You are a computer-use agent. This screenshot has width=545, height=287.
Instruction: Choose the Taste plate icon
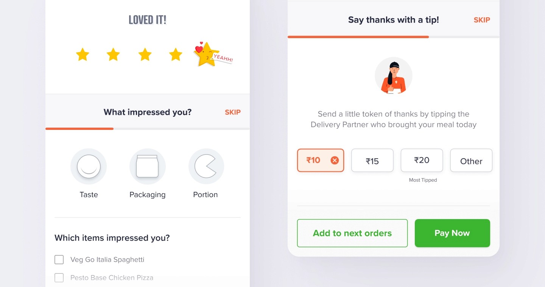coord(89,167)
